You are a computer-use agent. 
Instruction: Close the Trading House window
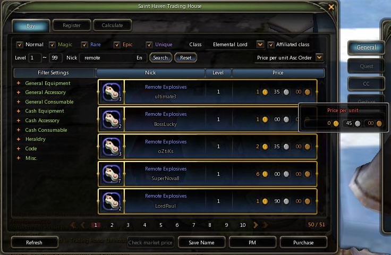point(331,7)
